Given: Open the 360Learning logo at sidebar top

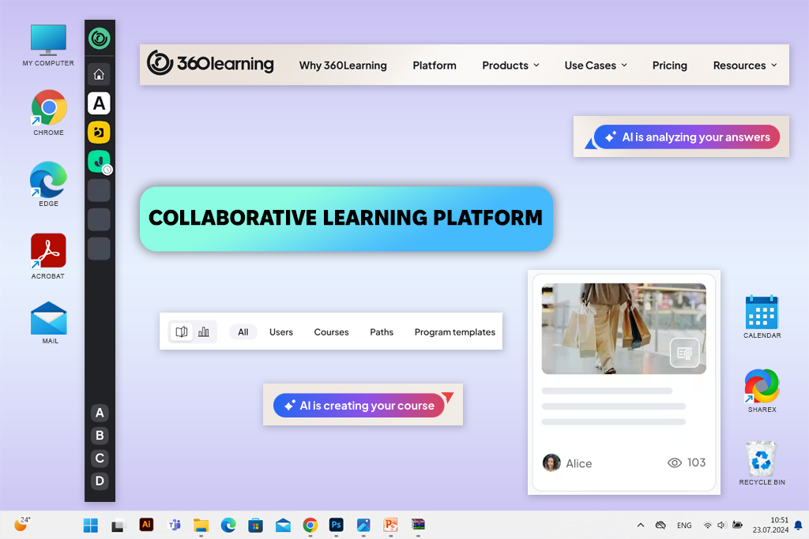Looking at the screenshot, I should [99, 38].
